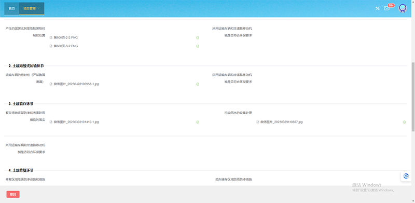
Task: Open attachment 第600页-3-2.PNG
Action: tap(66, 46)
